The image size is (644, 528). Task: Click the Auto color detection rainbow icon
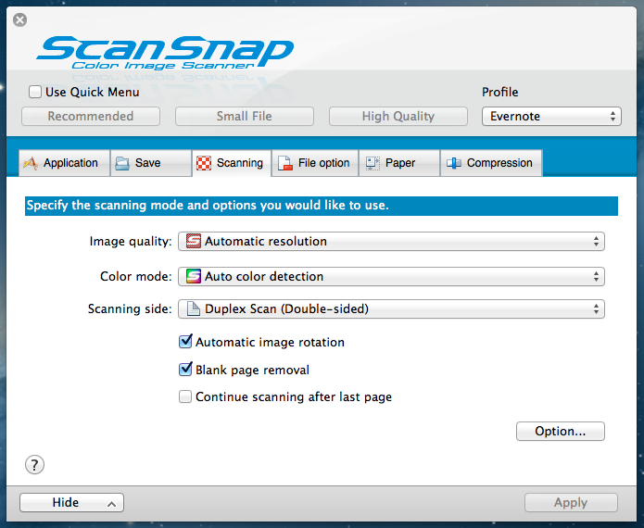pyautogui.click(x=194, y=276)
